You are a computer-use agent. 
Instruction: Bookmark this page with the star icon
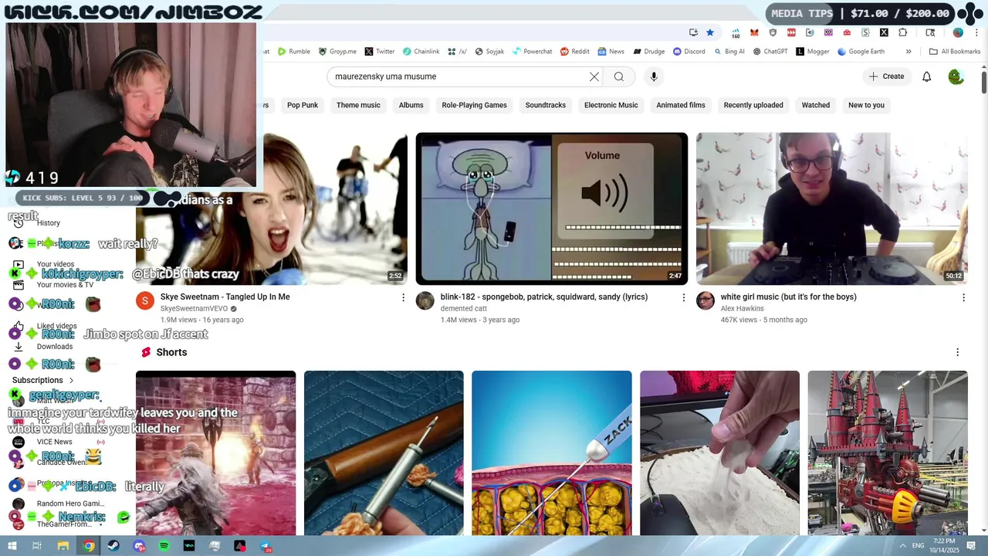710,32
